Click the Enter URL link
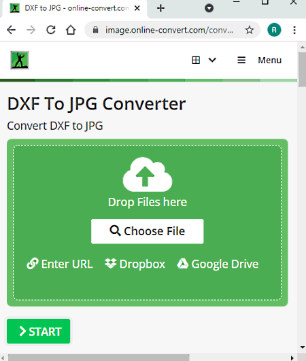This screenshot has height=361, width=306. [60, 264]
